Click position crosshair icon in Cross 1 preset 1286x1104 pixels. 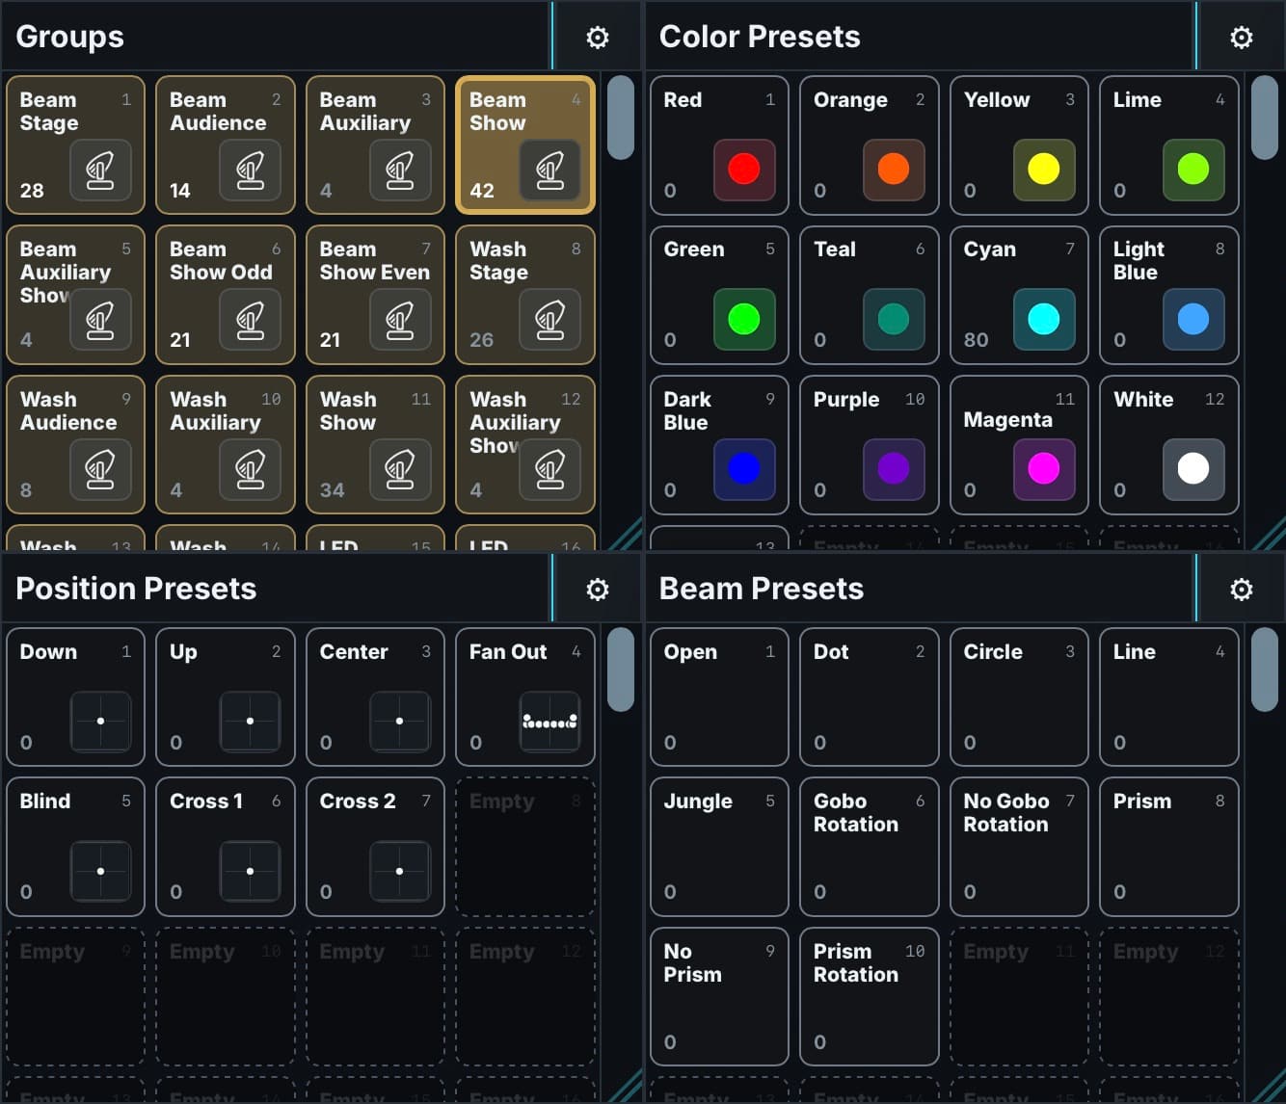point(251,871)
